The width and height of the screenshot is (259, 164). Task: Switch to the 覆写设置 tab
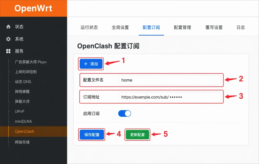click(214, 27)
